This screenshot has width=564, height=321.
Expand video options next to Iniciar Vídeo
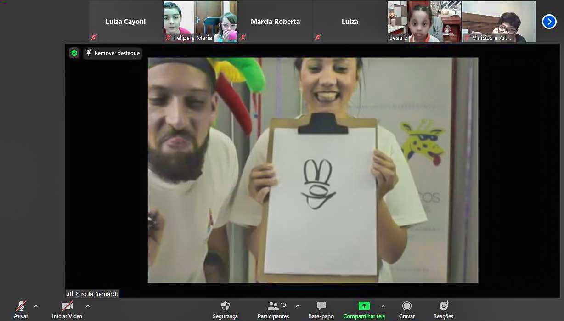coord(88,306)
